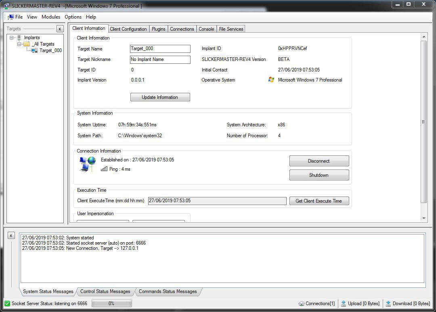
Task: Click the BETA version value
Action: (284, 59)
